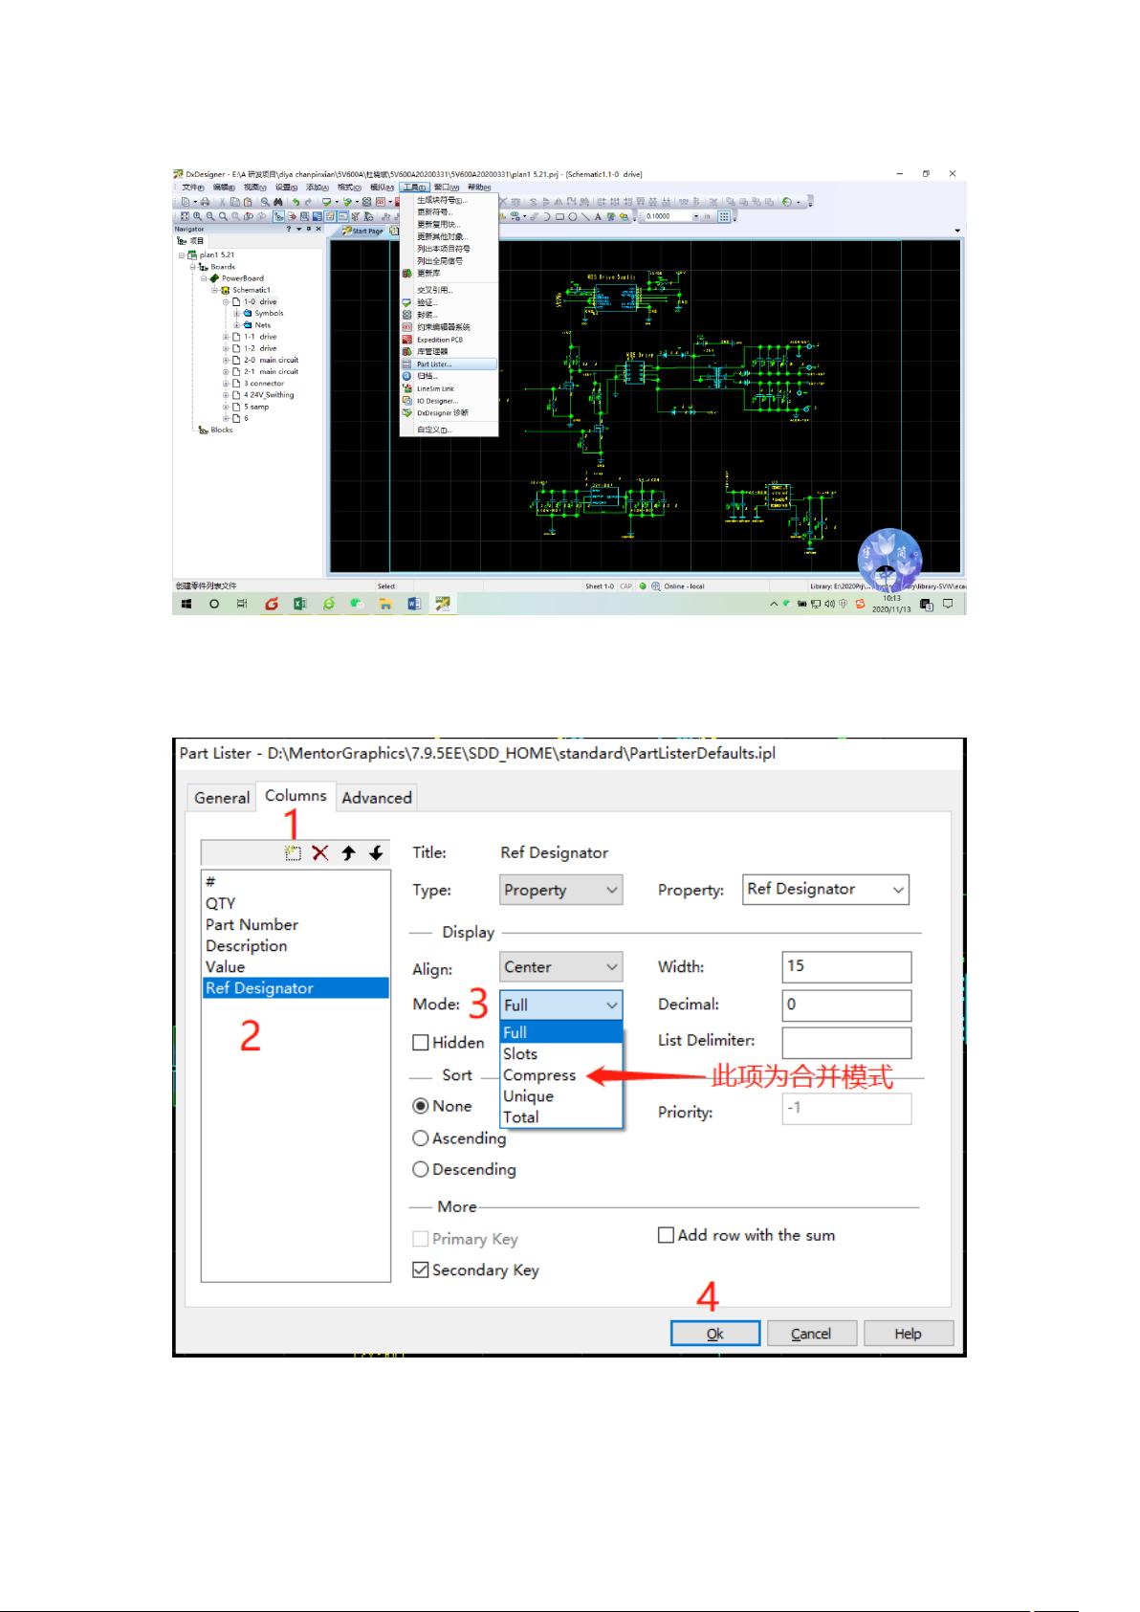Click the Word icon on the Windows taskbar

click(414, 604)
